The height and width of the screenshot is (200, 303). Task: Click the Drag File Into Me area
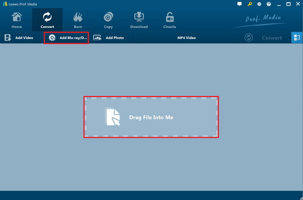point(151,117)
